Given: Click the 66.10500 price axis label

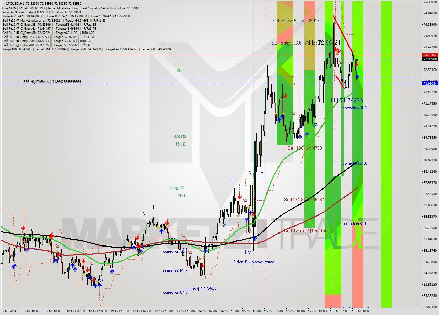Looking at the screenshot, I should click(430, 228).
